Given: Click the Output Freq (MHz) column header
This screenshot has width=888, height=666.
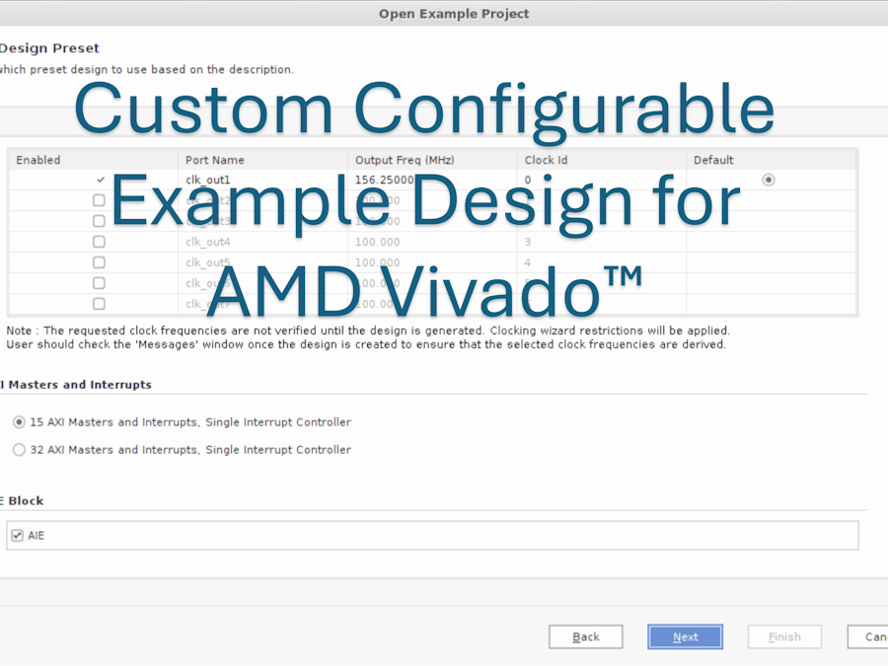Looking at the screenshot, I should coord(432,160).
